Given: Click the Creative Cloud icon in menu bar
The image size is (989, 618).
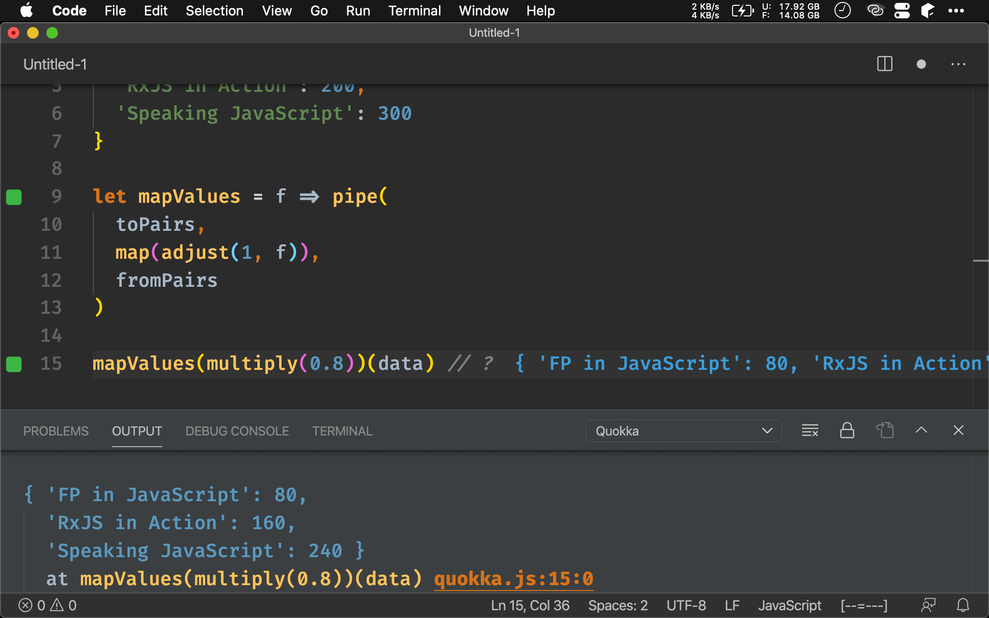Looking at the screenshot, I should coord(875,10).
